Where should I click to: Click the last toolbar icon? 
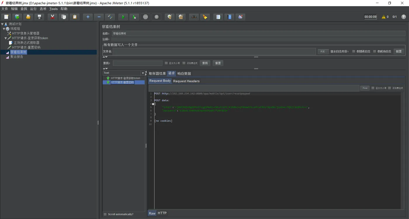(x=240, y=17)
